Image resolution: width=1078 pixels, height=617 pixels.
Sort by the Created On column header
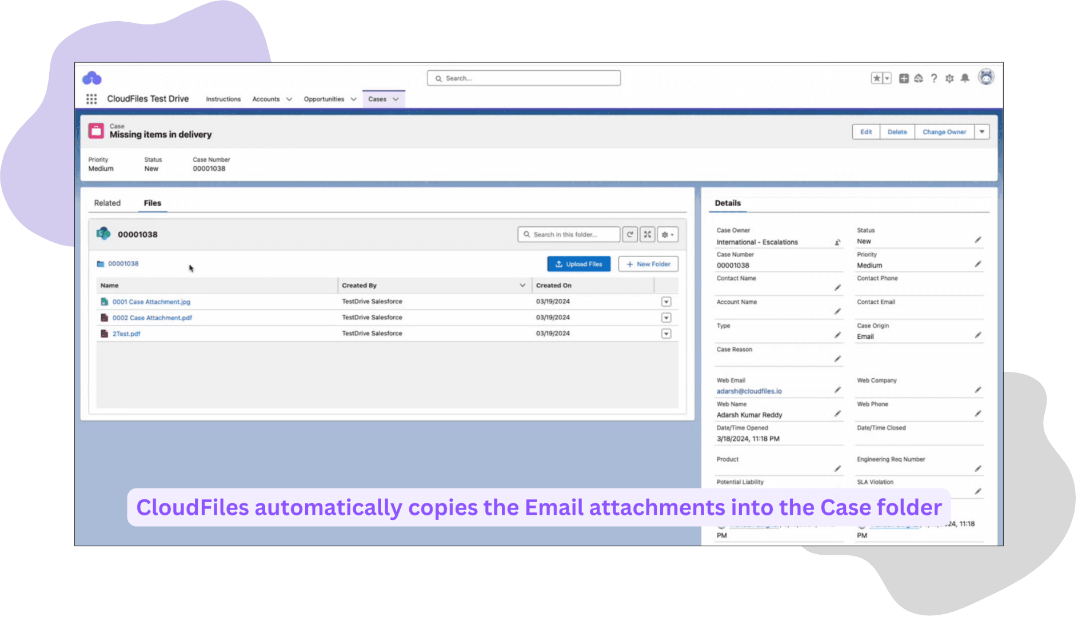(553, 285)
